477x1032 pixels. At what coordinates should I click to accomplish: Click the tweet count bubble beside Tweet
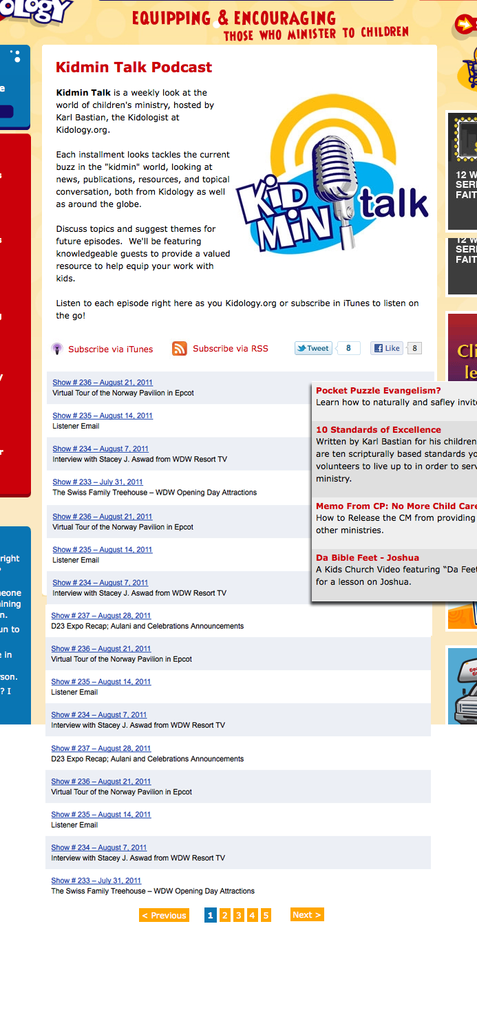point(348,348)
